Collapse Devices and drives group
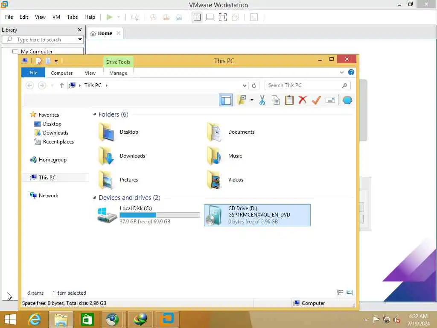The height and width of the screenshot is (328, 437). click(94, 198)
